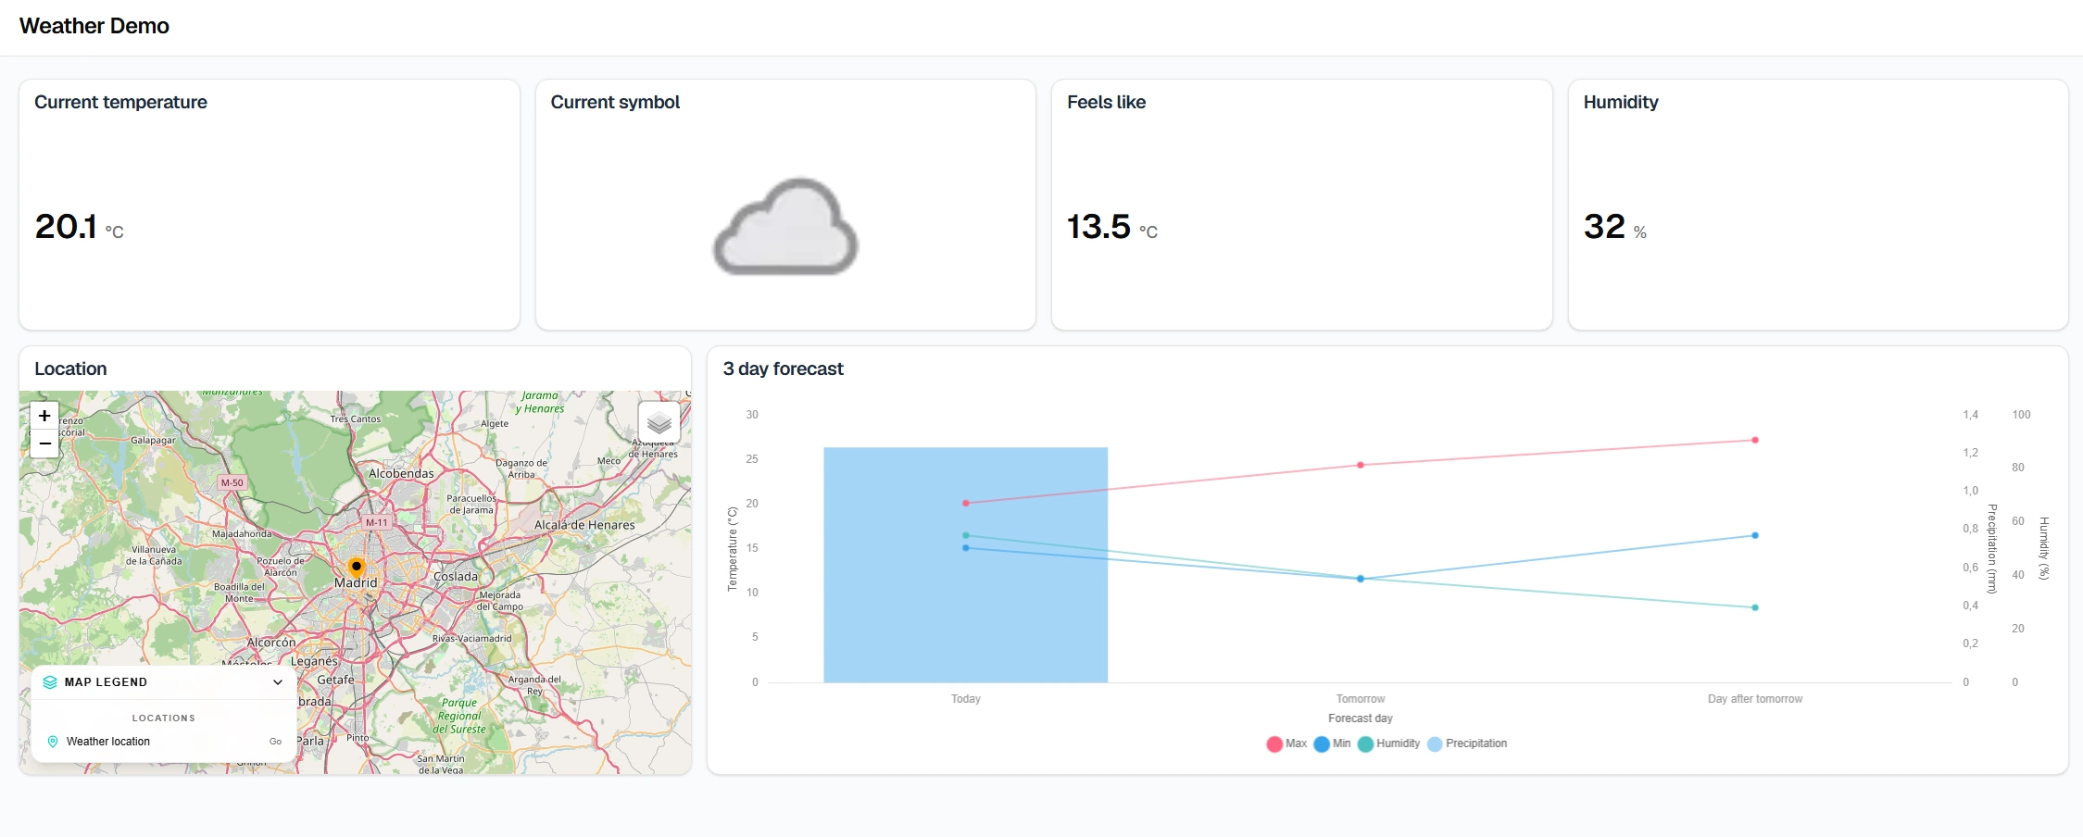Viewport: 2083px width, 837px height.
Task: Click the Alcobendas label on the map
Action: click(x=401, y=473)
